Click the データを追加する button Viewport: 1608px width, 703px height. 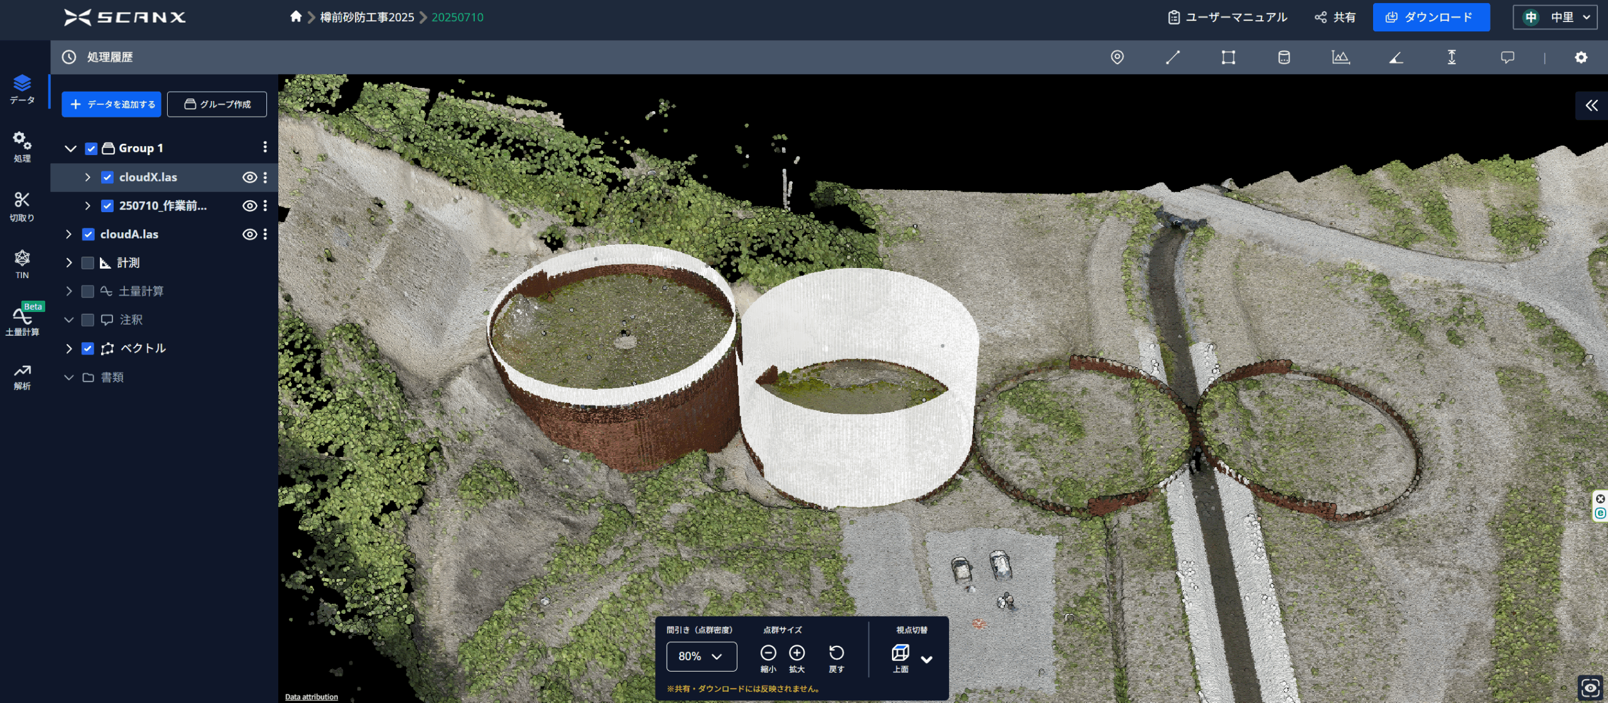point(112,104)
